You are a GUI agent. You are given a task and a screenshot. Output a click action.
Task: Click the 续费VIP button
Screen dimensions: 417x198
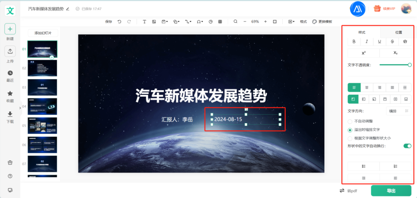click(385, 9)
